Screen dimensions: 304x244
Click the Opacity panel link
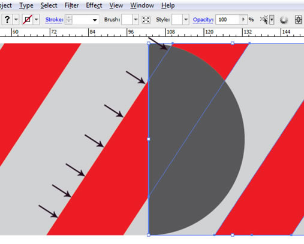tap(203, 20)
